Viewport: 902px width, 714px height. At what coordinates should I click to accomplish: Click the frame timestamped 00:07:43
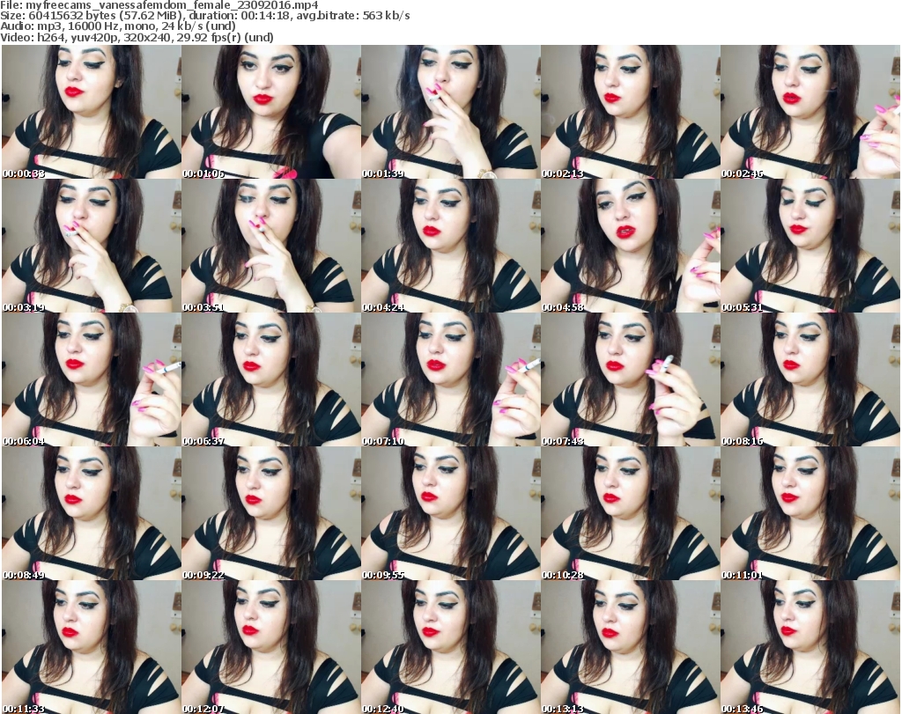[x=630, y=379]
